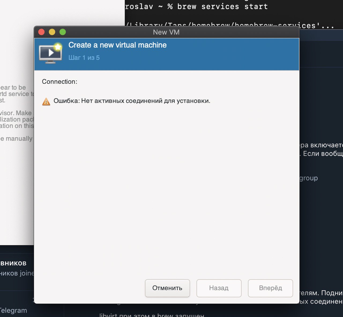Click the Назад button
The width and height of the screenshot is (343, 317).
(219, 288)
